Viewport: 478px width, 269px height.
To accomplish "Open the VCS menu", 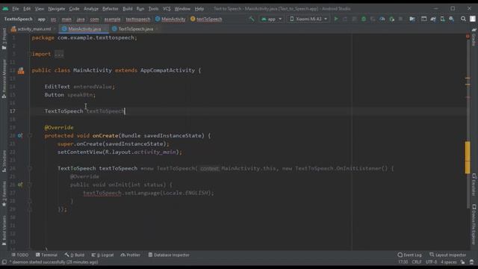I will [167, 9].
